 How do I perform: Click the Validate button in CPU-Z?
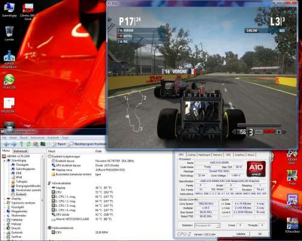(x=240, y=234)
